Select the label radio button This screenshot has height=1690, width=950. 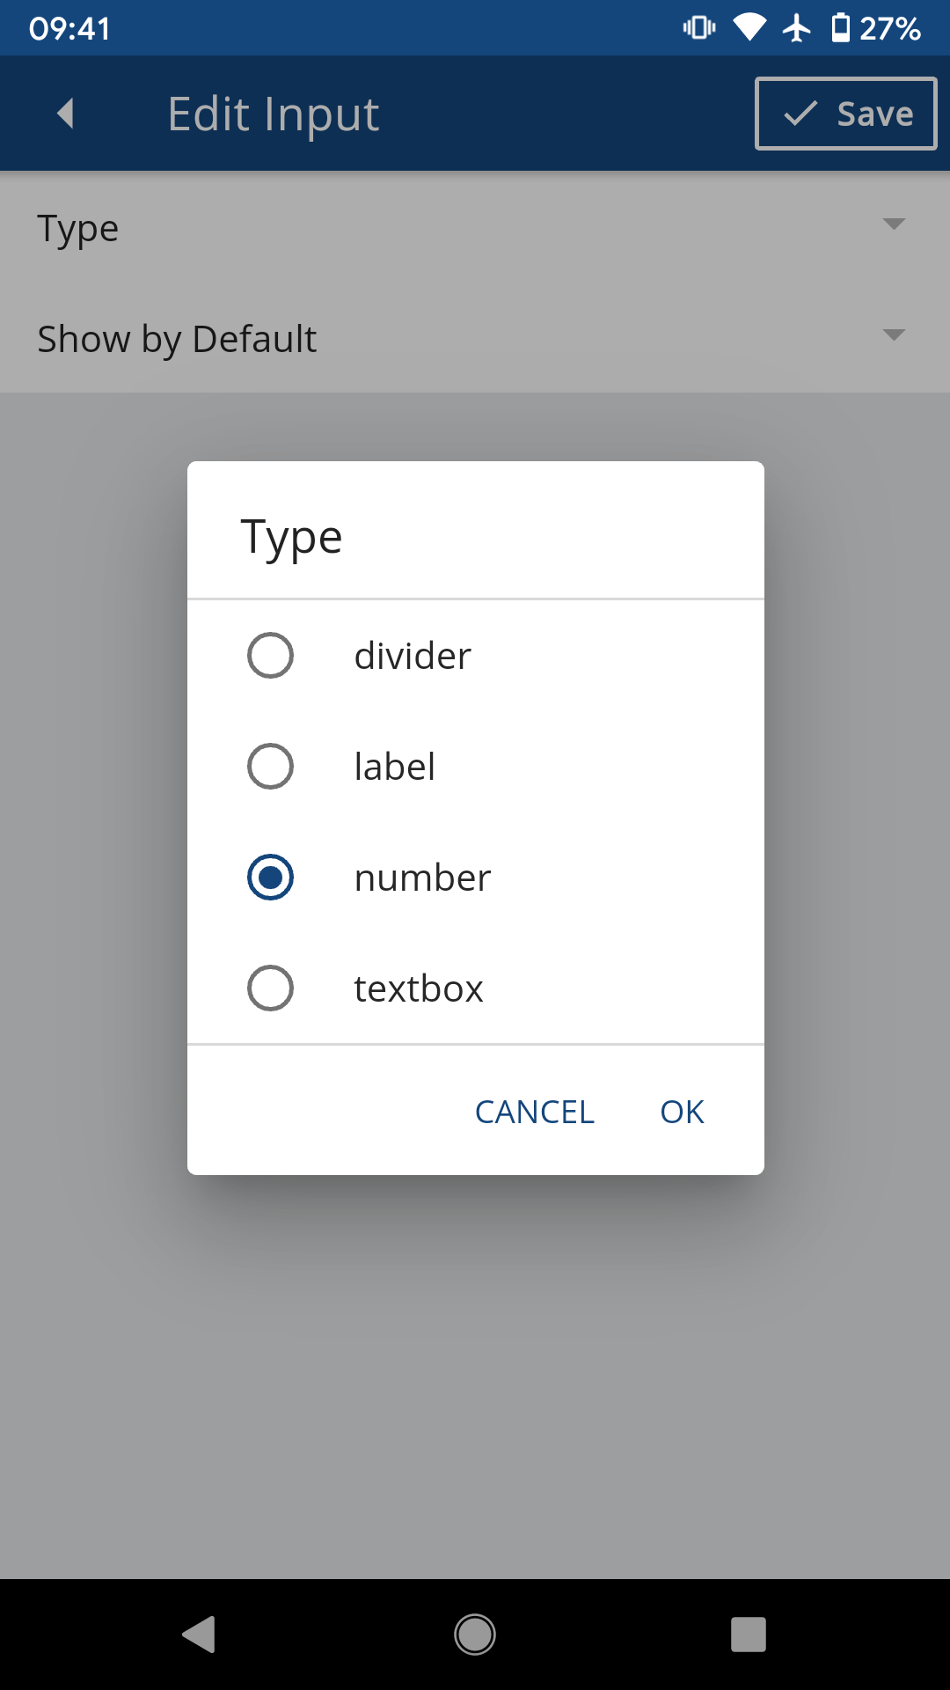[x=270, y=767]
